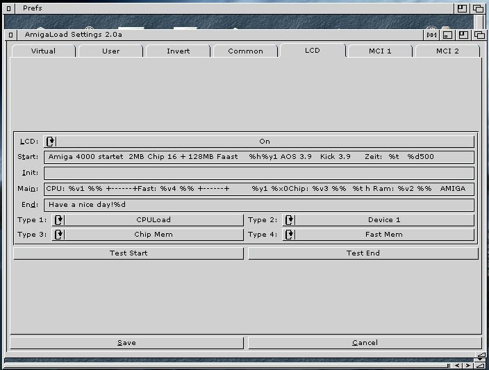489x370 pixels.
Task: Select the Common tab
Action: click(245, 51)
